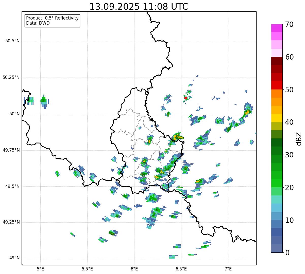Select the Product: 0.5° Reflectivity label
305x274 pixels.
point(52,18)
